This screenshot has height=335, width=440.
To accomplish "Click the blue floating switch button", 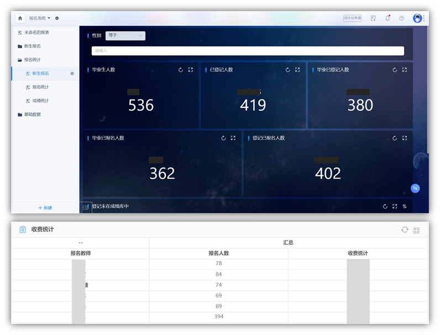I will pos(415,189).
